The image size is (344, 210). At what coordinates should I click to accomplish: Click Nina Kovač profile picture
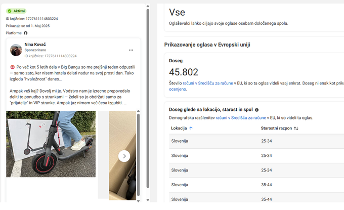16,50
